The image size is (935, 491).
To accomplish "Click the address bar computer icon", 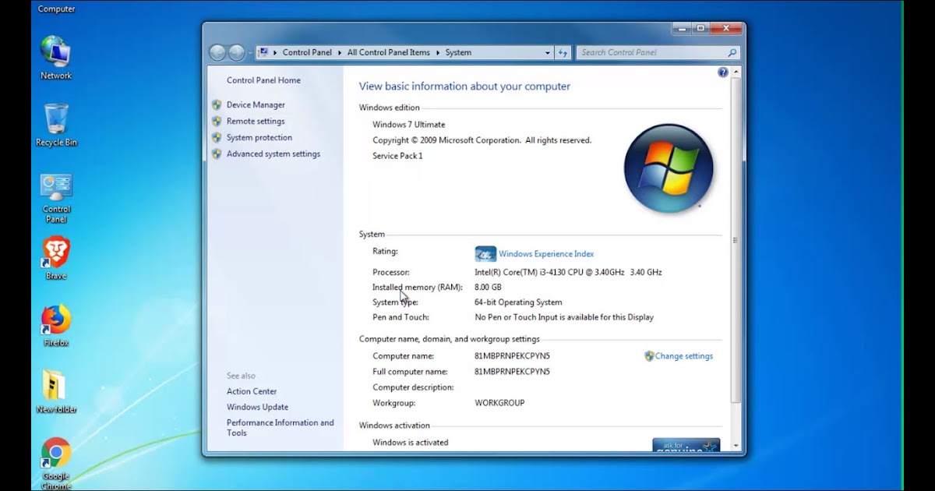I will [x=263, y=52].
